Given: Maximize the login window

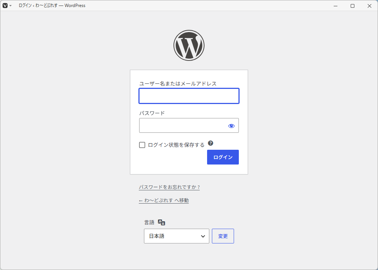Looking at the screenshot, I should [353, 6].
